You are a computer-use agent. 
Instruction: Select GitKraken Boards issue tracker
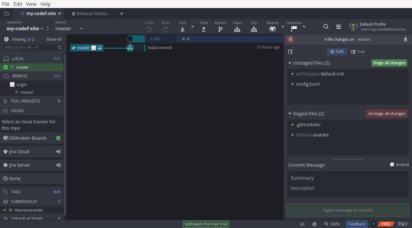pos(32,138)
